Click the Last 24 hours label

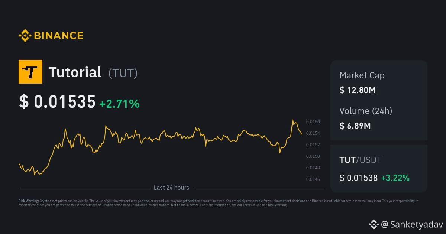(171, 188)
